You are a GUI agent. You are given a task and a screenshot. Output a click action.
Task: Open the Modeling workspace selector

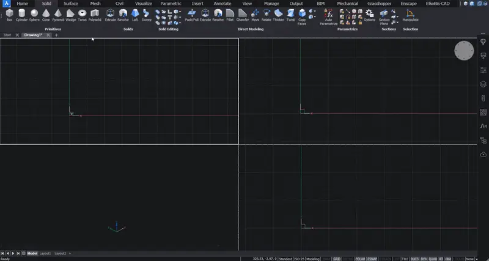313,259
